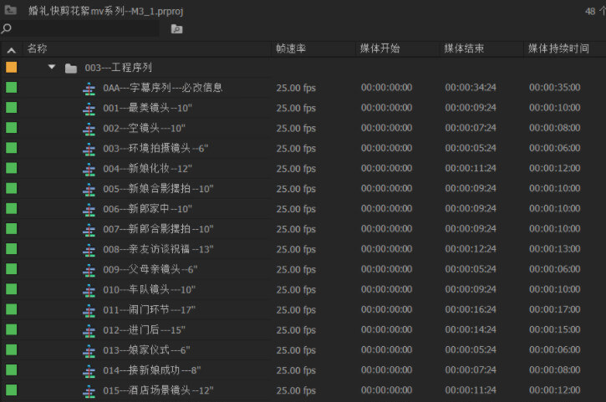Click media duration value 00:00:17:00

(555, 309)
